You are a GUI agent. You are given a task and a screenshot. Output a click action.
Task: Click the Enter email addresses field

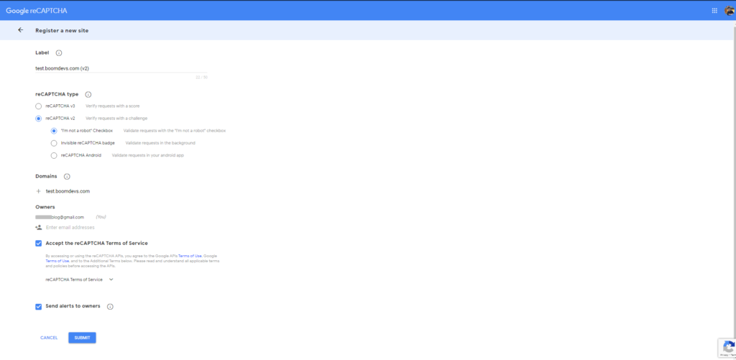pos(70,227)
